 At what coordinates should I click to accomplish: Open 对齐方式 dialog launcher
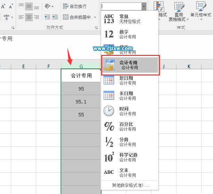pyautogui.click(x=96, y=28)
